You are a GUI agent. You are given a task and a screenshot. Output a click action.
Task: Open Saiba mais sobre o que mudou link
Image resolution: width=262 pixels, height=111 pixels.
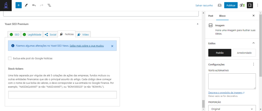click(x=87, y=46)
